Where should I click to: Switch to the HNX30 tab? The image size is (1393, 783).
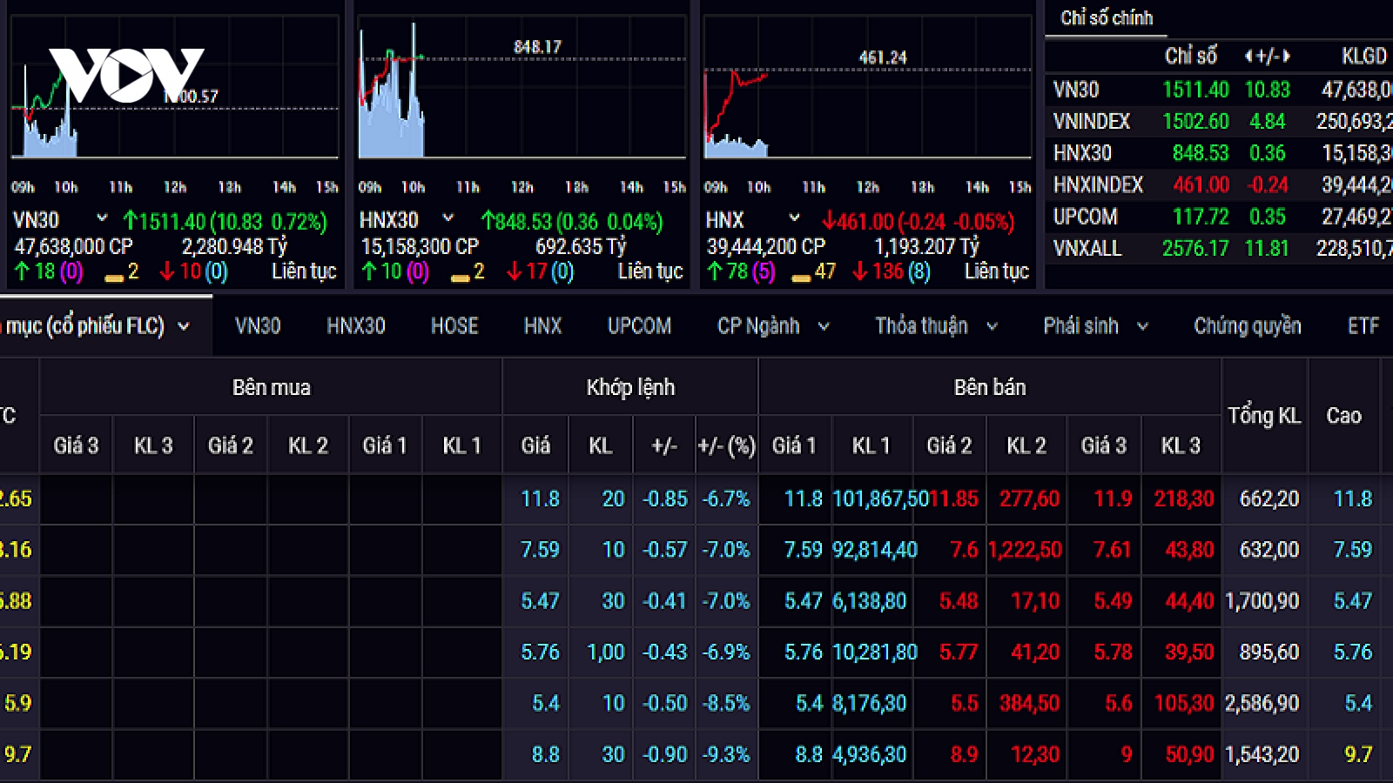(356, 325)
